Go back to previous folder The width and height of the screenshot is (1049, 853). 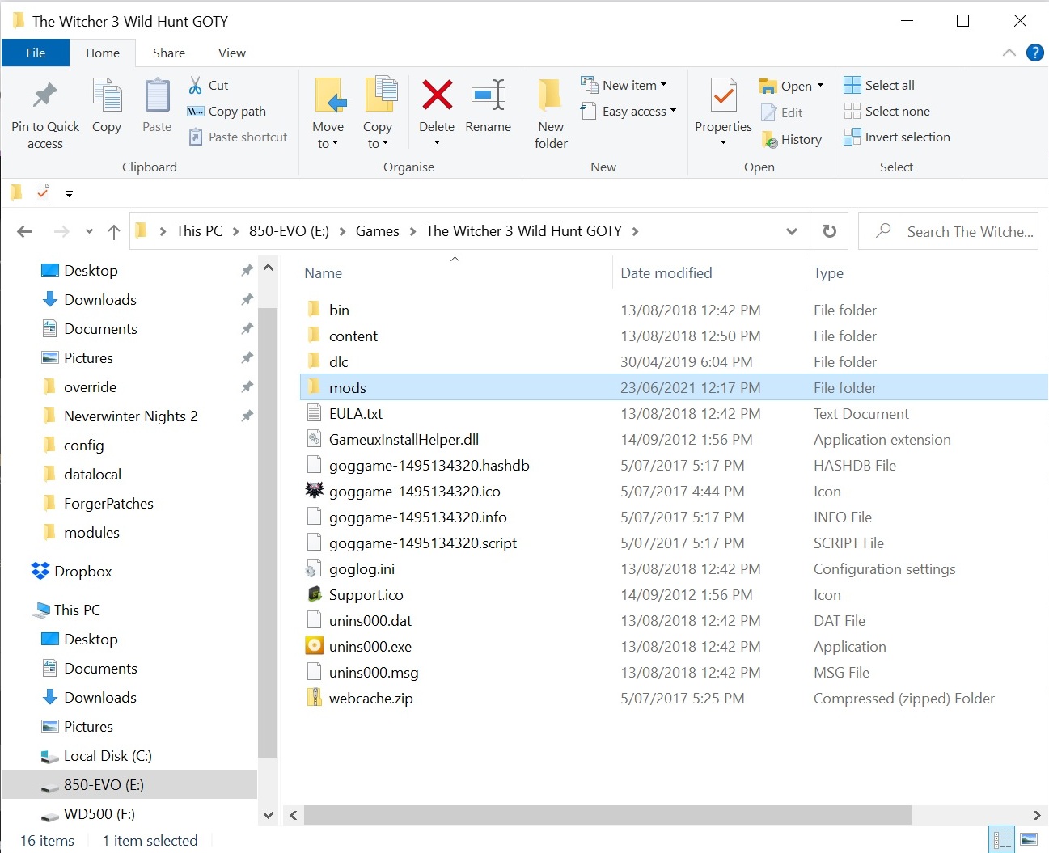click(x=25, y=231)
